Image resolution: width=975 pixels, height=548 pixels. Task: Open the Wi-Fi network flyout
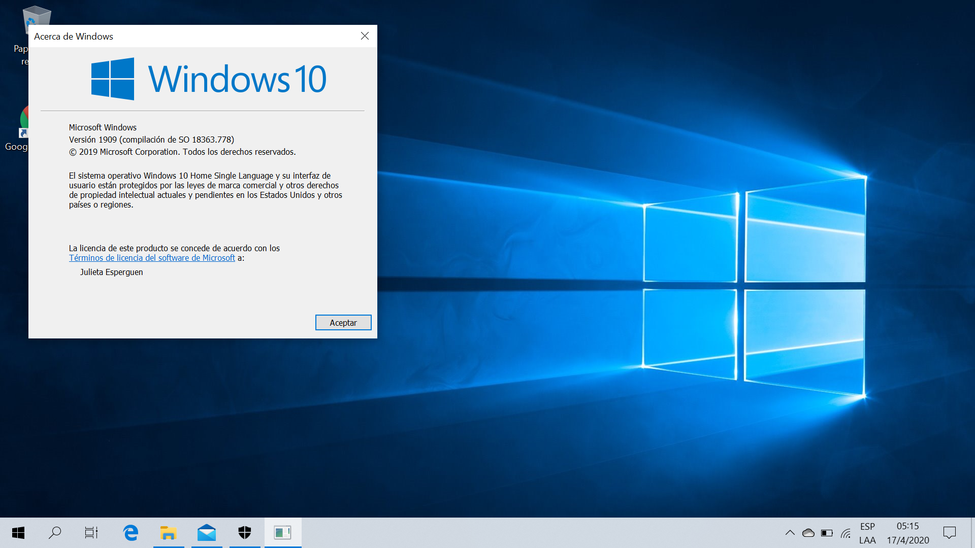pyautogui.click(x=846, y=533)
